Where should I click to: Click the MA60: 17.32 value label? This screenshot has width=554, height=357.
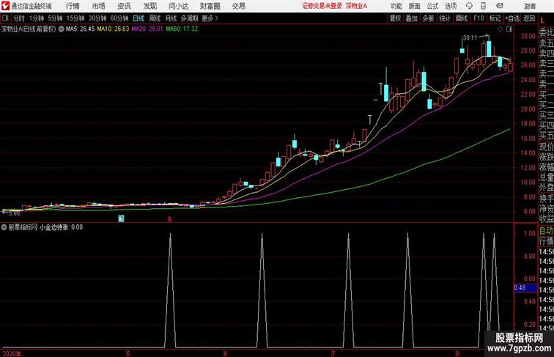click(182, 29)
